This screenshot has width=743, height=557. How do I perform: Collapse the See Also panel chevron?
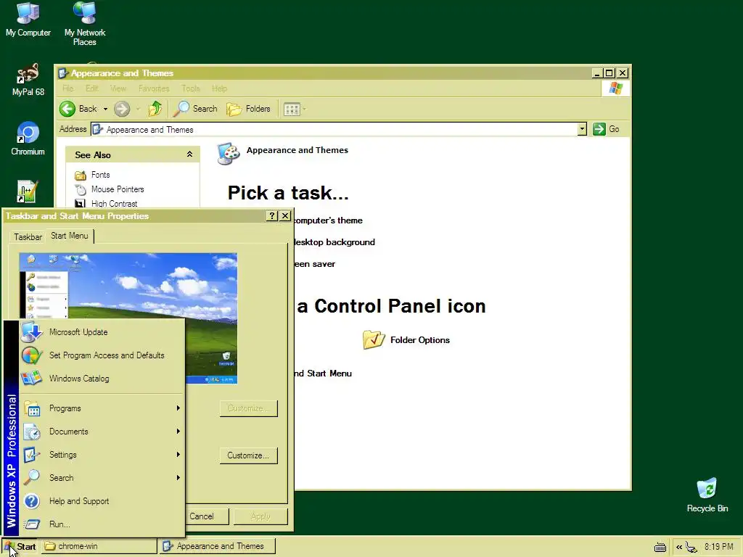pos(189,154)
